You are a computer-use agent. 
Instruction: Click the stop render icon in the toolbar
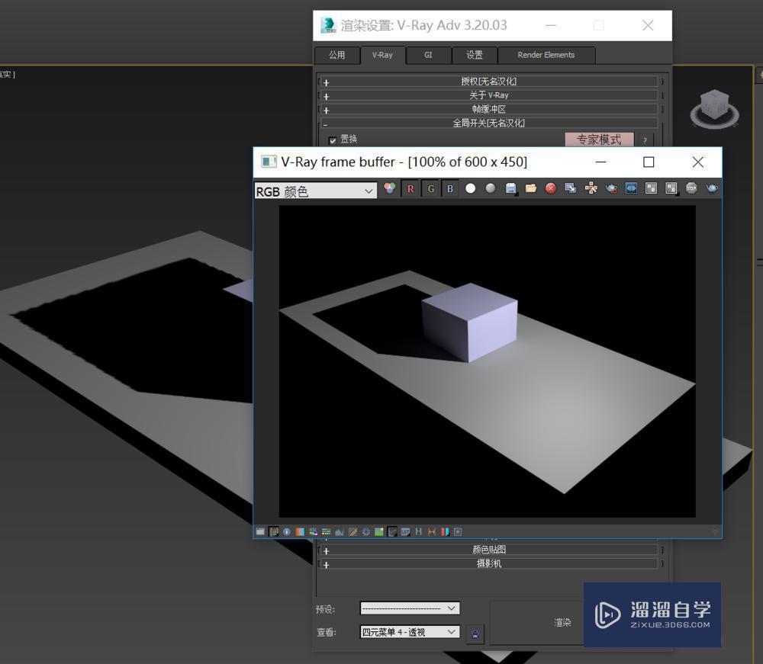click(x=691, y=188)
